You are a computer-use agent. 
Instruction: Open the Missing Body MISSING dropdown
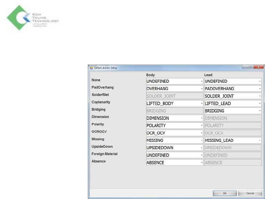click(174, 140)
